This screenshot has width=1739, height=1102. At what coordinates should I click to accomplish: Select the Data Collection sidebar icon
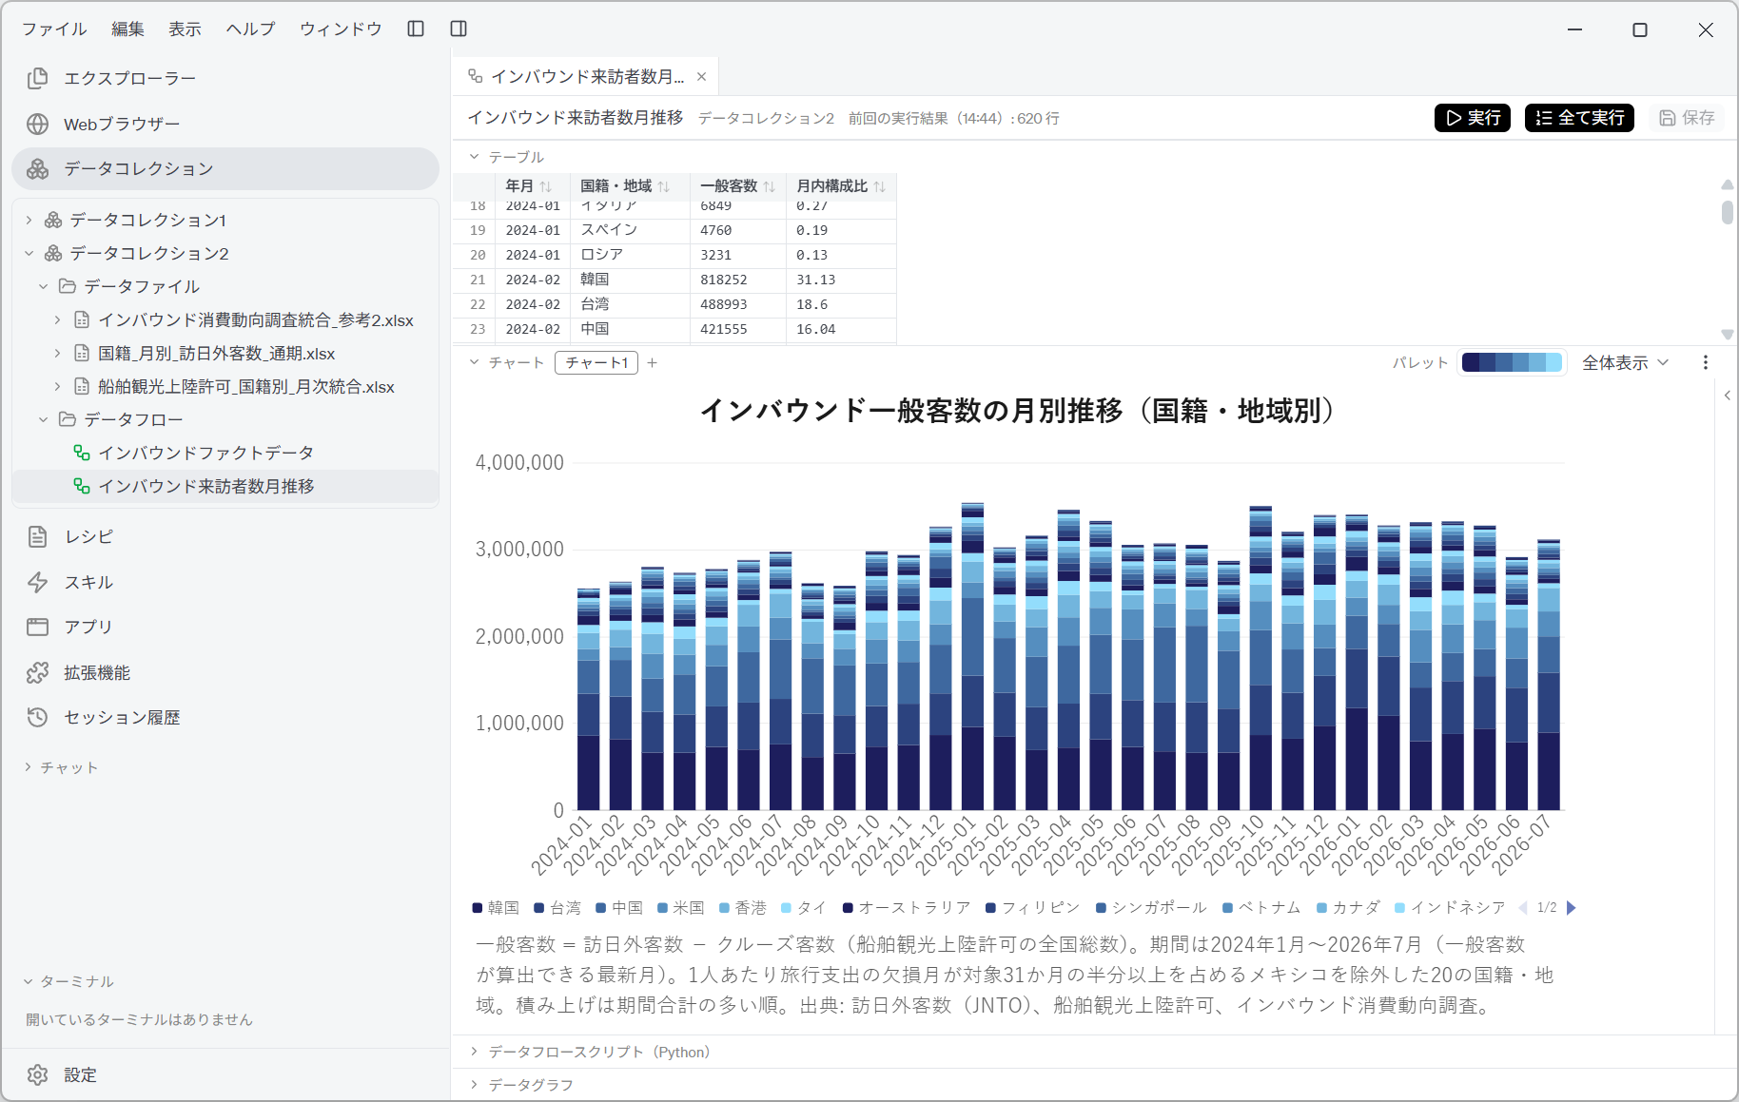[37, 168]
